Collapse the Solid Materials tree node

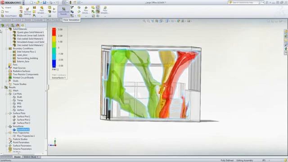point(7,29)
